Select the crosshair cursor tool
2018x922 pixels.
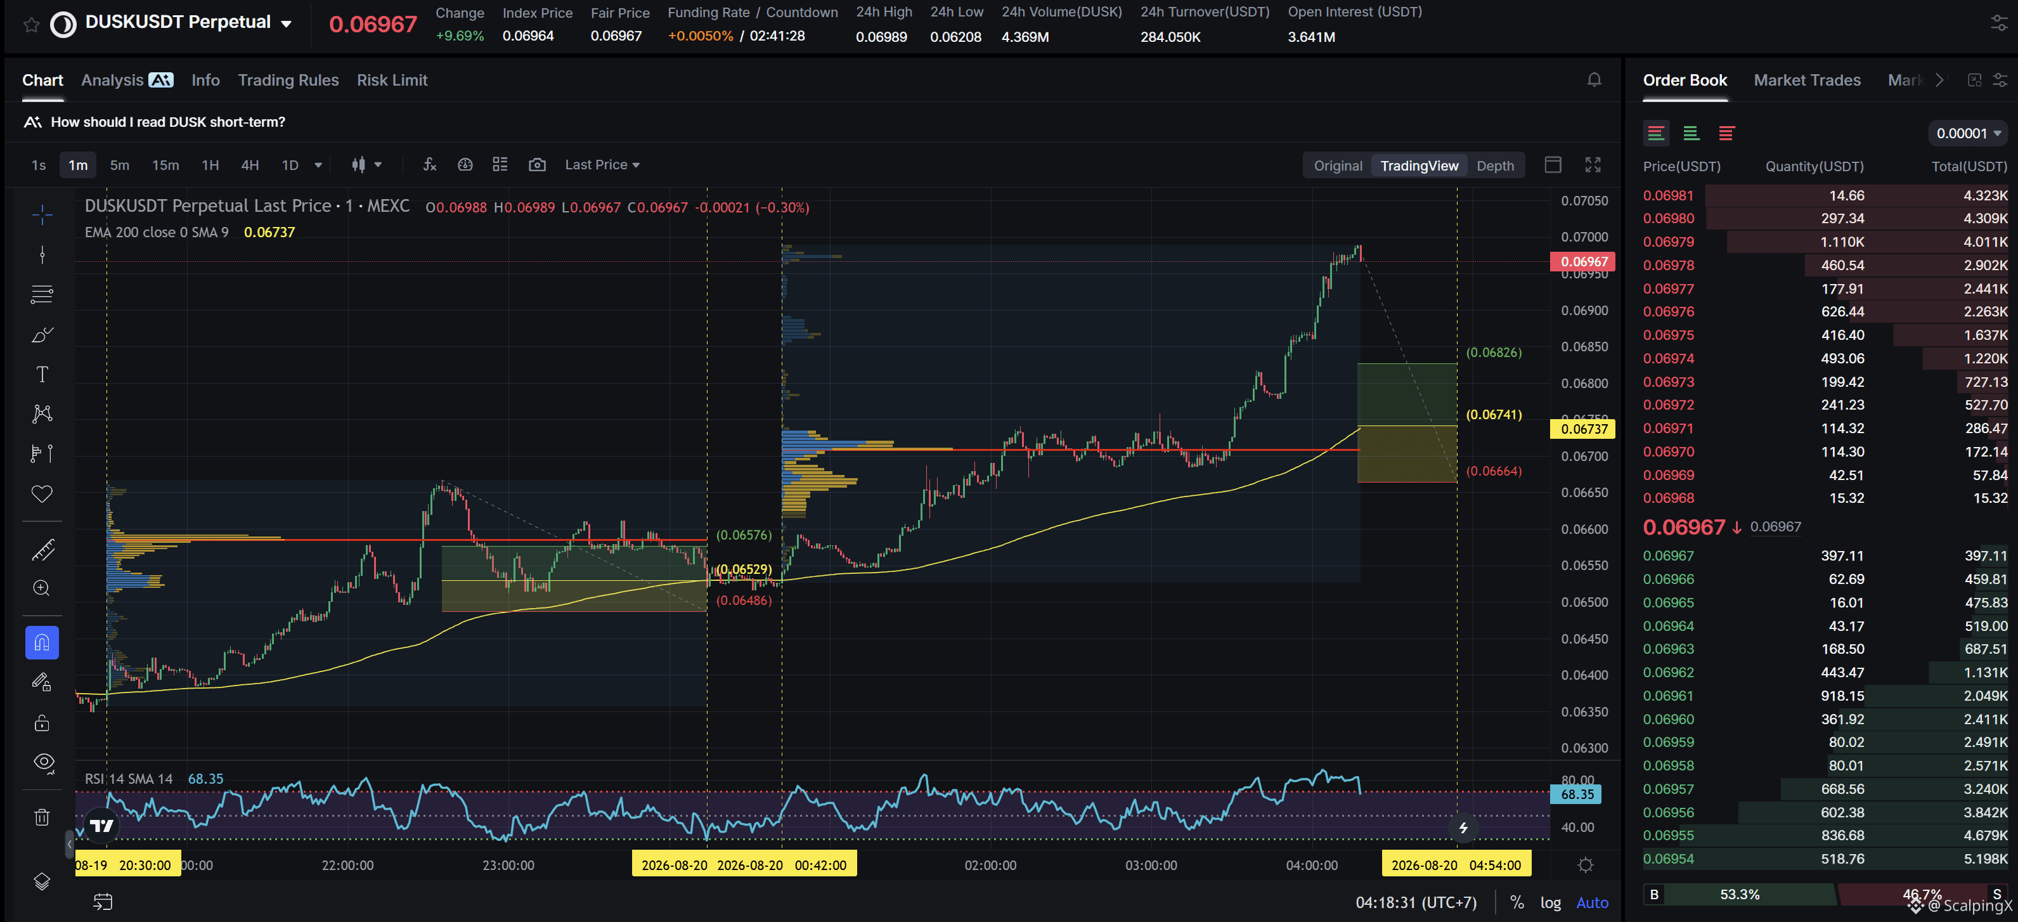click(42, 214)
